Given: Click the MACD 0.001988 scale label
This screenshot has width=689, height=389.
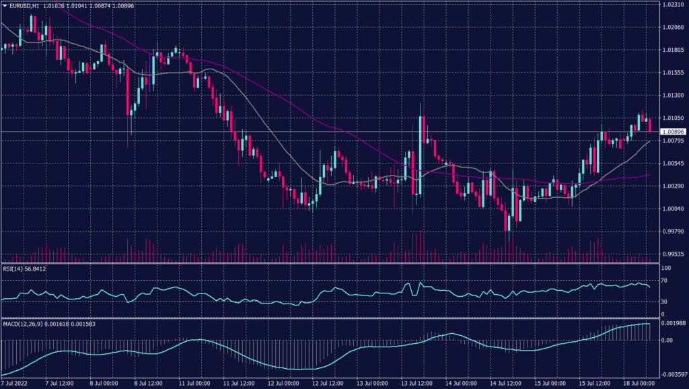Looking at the screenshot, I should (671, 324).
